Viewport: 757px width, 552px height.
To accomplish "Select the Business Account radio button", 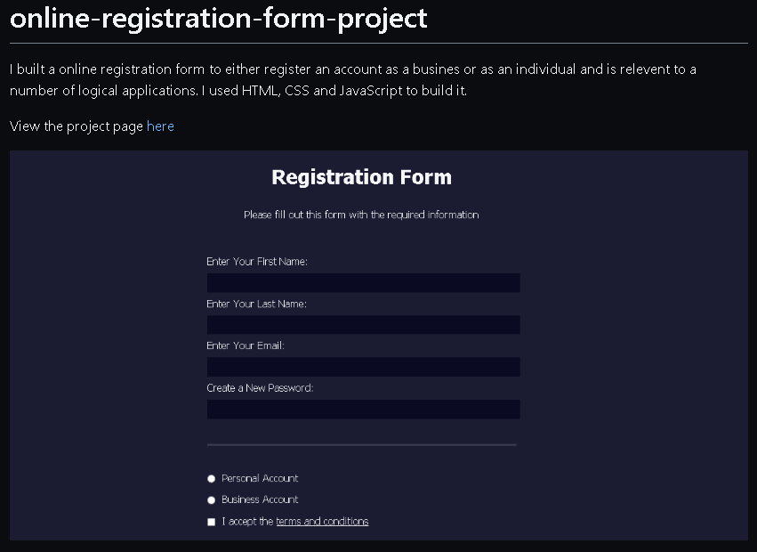I will click(x=212, y=500).
